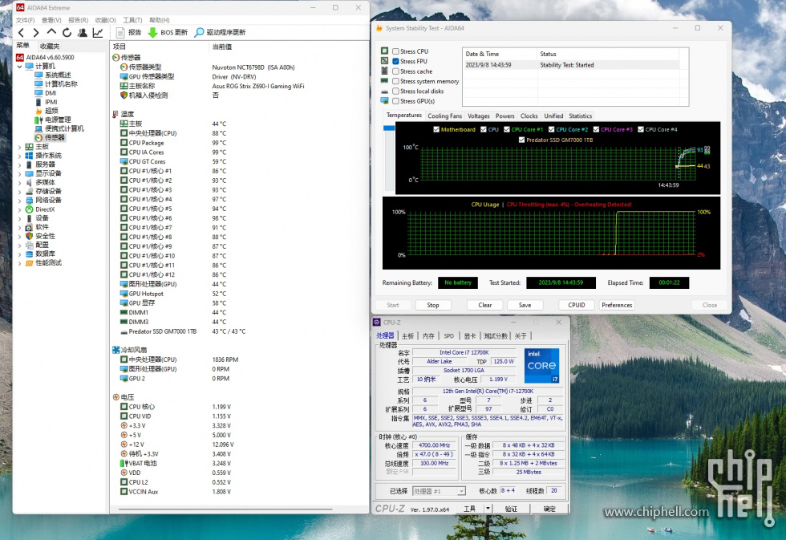Image resolution: width=786 pixels, height=540 pixels.
Task: Select 传感器 sensor item in tree
Action: click(55, 137)
